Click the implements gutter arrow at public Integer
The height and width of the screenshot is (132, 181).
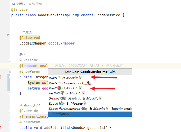1,77
